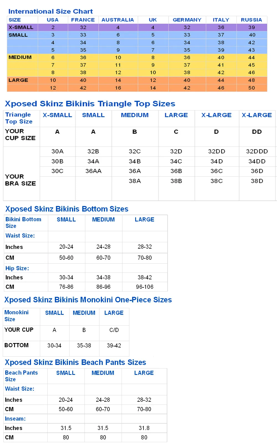Image resolution: width=277 pixels, height=443 pixels.
Task: Click the 96-106 hip CM value
Action: pos(145,287)
